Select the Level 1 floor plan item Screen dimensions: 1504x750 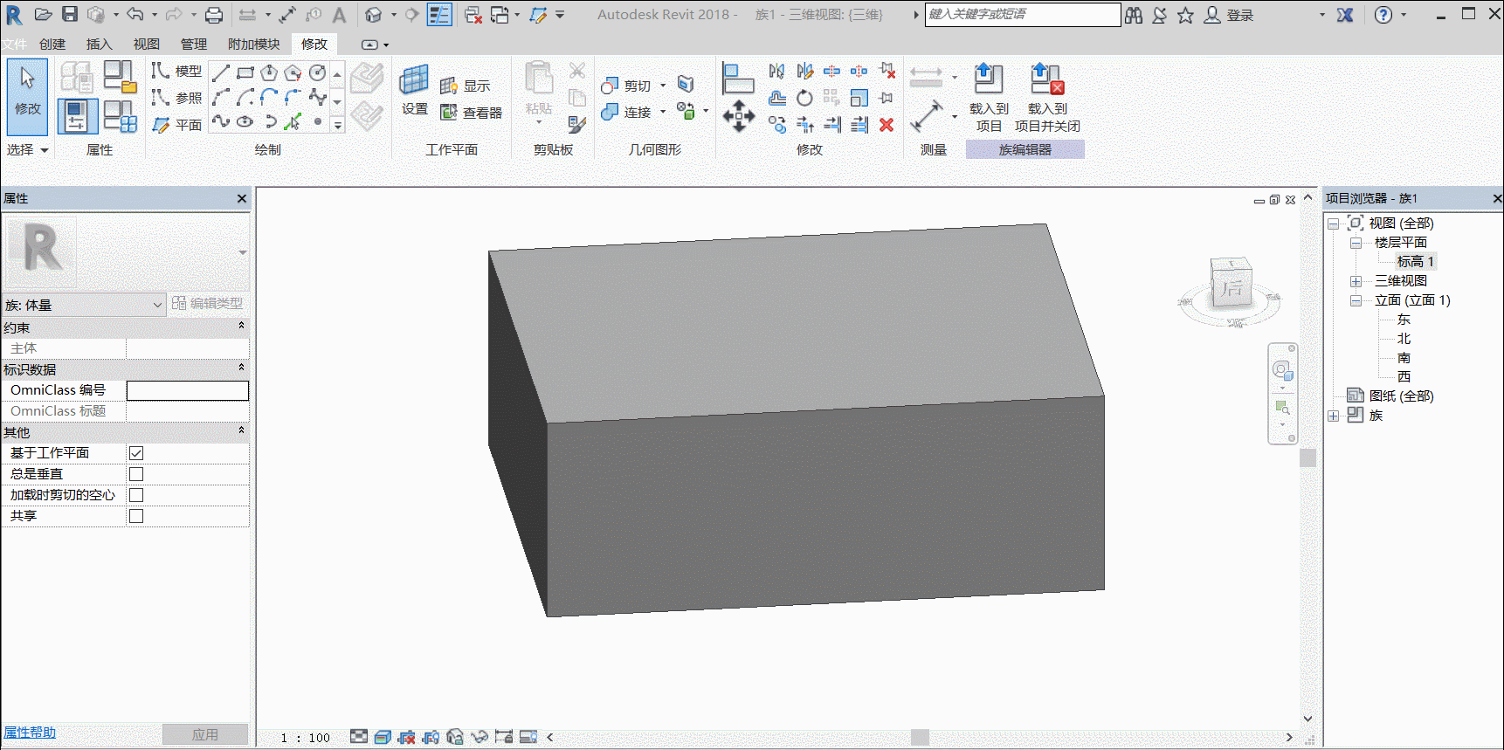(x=1415, y=261)
